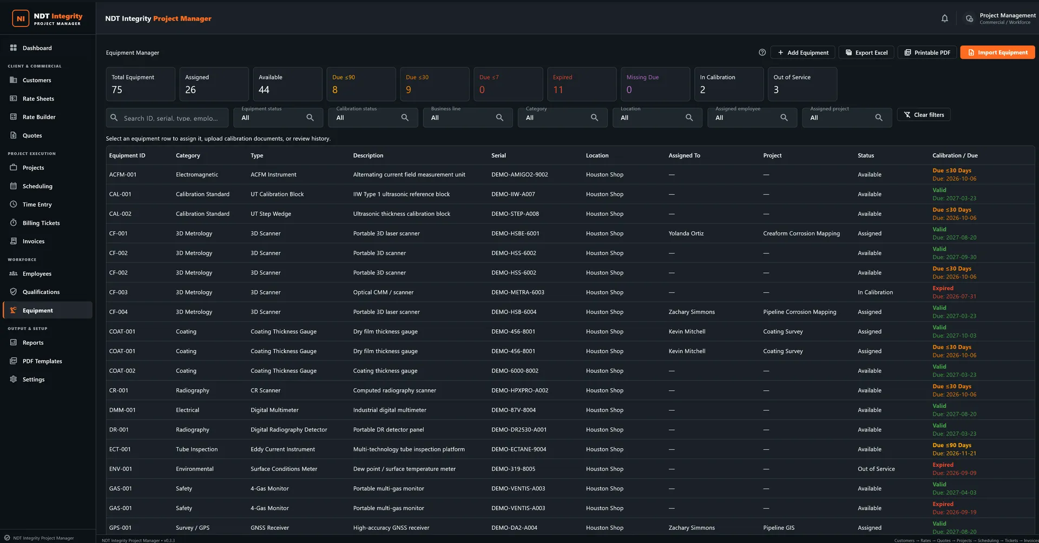
Task: Click the Employees people icon
Action: 14,273
